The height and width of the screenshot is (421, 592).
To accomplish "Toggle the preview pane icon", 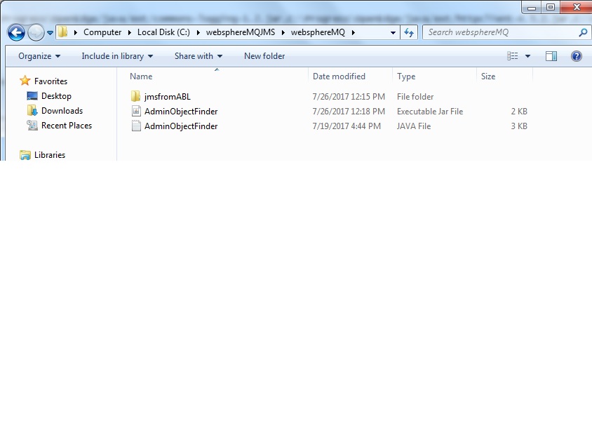I will coord(551,56).
